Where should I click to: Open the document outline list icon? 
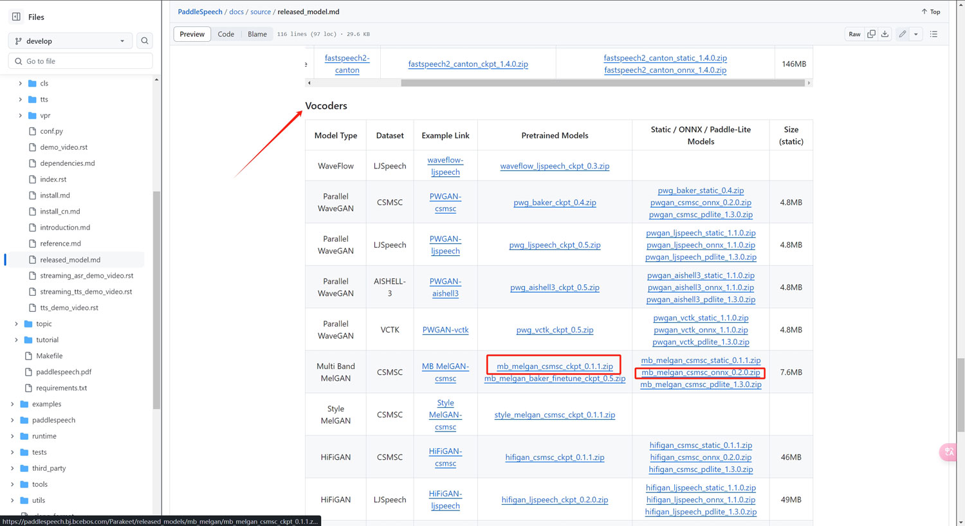pyautogui.click(x=933, y=34)
